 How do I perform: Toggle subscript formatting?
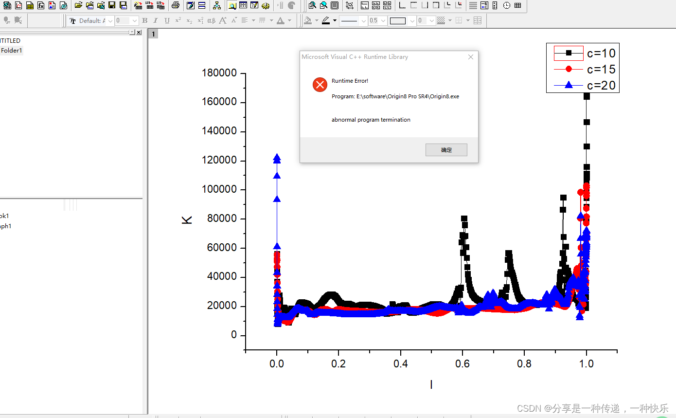189,20
